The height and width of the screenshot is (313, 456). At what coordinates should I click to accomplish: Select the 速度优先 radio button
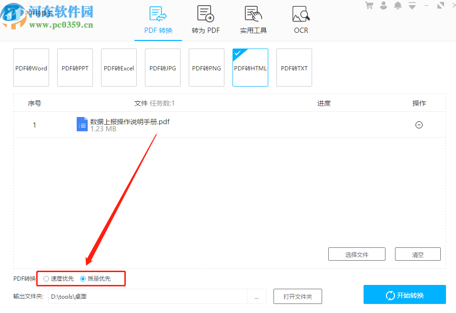(46, 278)
